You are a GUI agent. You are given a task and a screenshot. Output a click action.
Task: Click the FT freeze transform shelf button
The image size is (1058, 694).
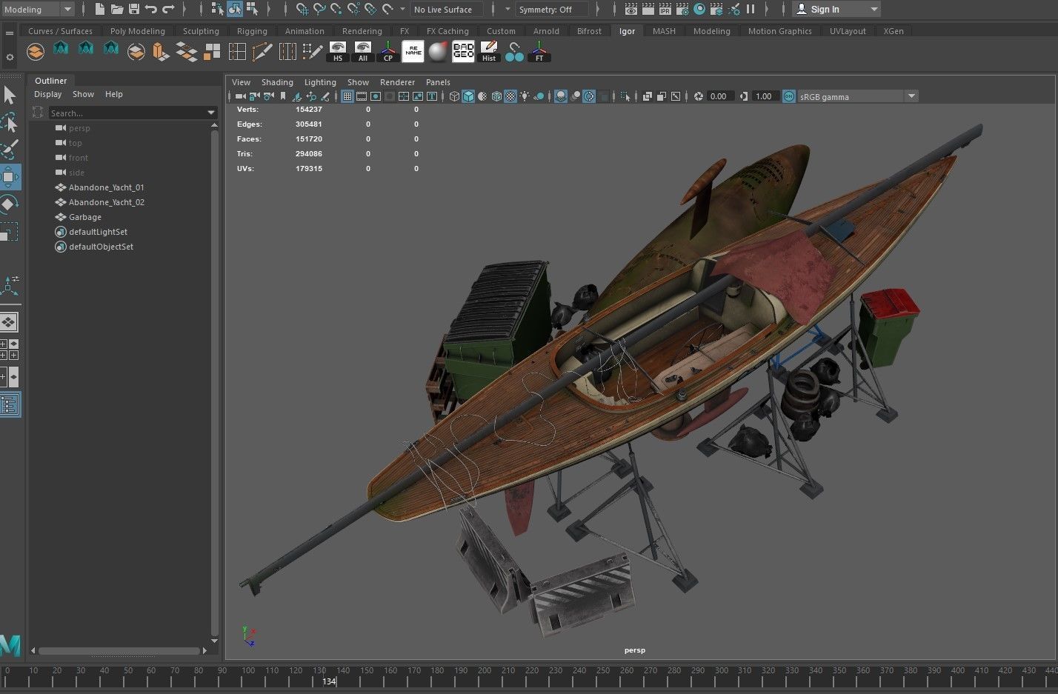point(539,52)
